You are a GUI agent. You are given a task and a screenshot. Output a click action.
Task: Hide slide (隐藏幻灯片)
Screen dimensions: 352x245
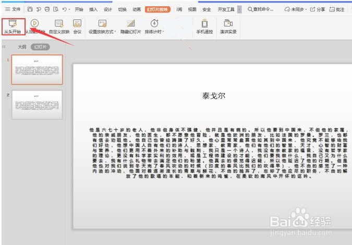coord(131,27)
